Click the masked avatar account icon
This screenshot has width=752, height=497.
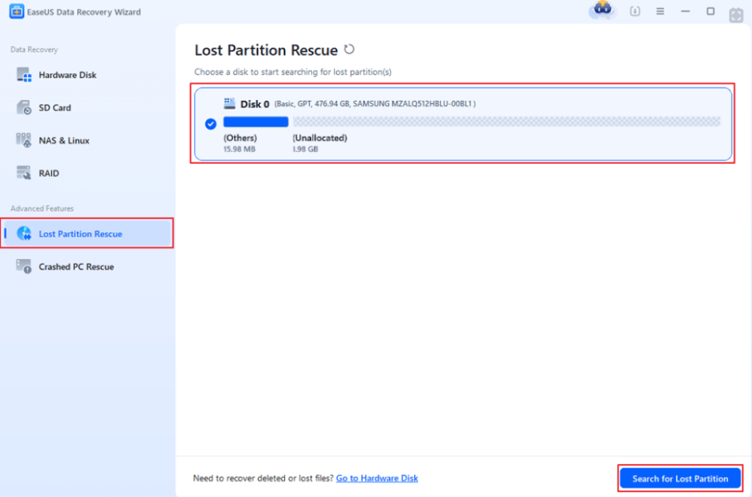pos(603,11)
